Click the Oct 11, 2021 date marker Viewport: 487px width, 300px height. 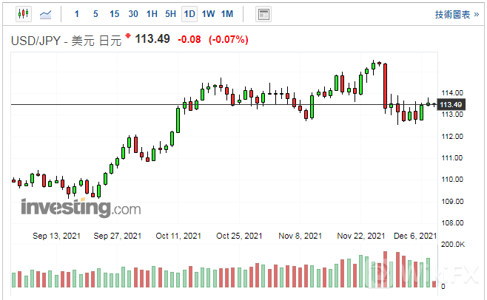[178, 236]
